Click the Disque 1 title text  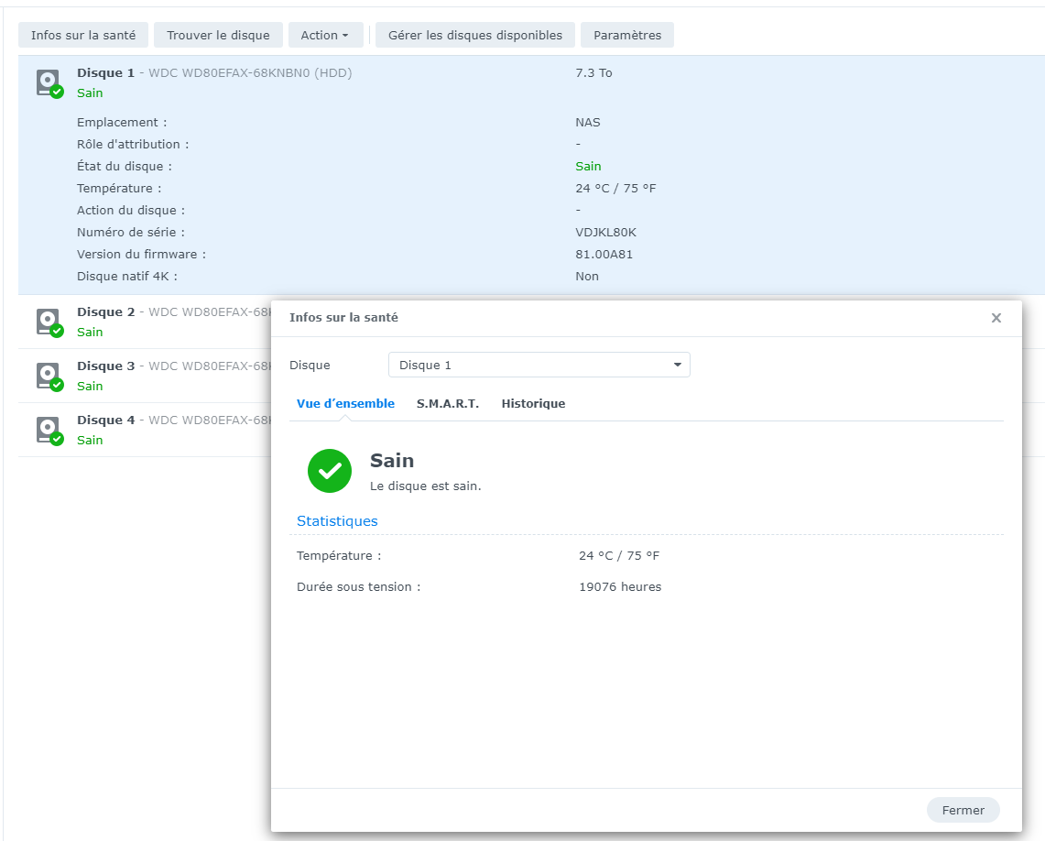coord(105,72)
